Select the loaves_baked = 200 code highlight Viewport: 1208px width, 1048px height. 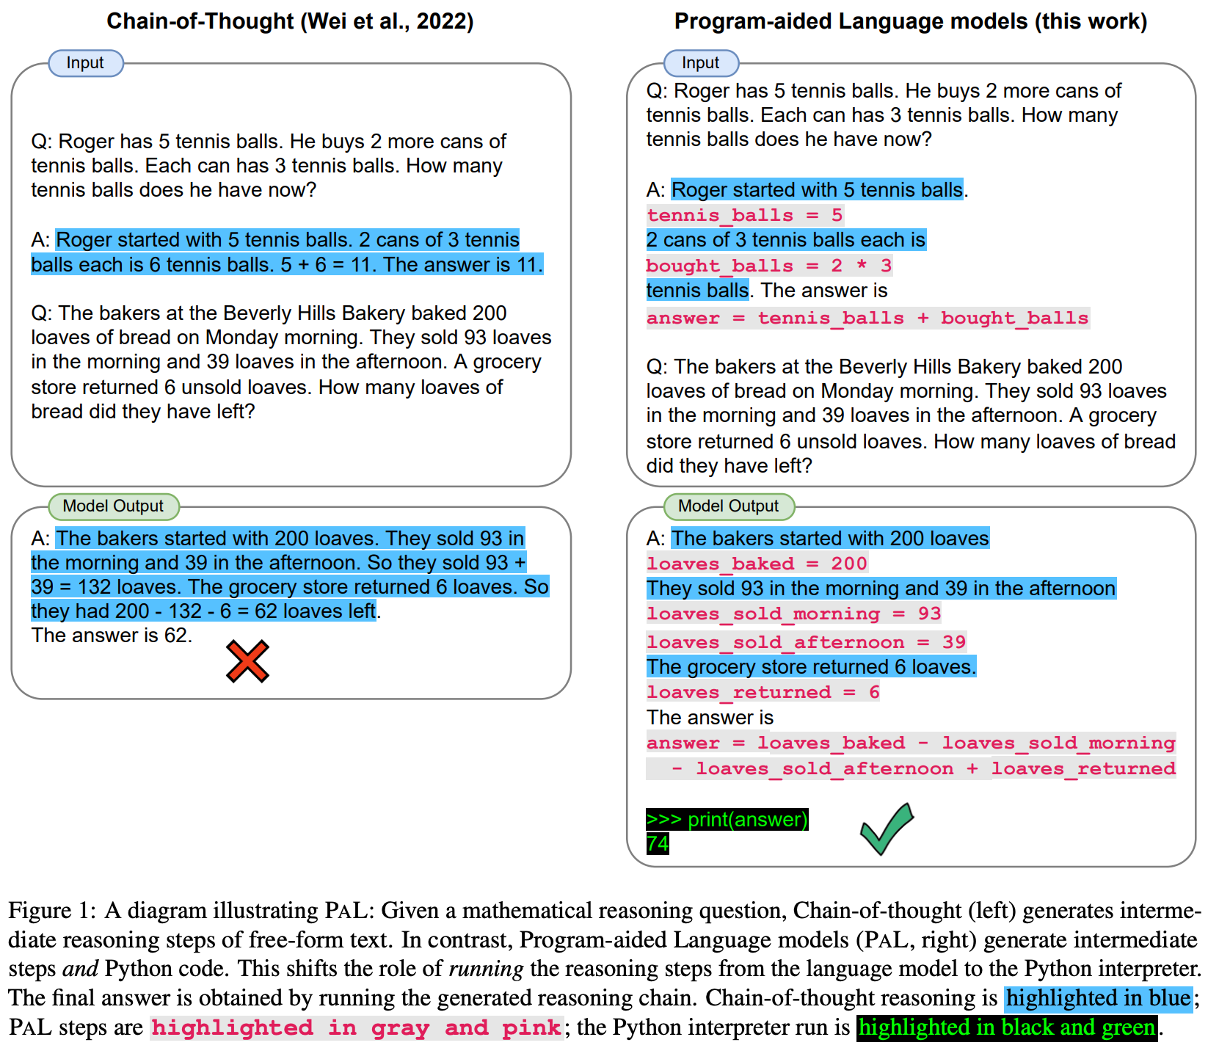(x=755, y=563)
